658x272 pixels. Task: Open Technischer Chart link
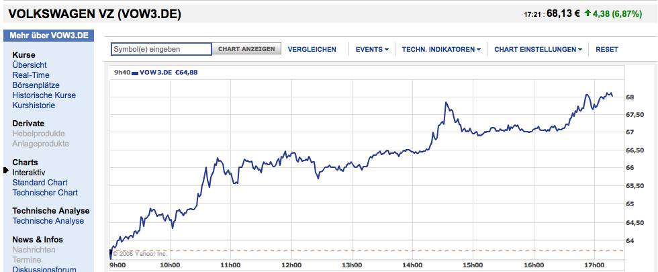(x=45, y=193)
